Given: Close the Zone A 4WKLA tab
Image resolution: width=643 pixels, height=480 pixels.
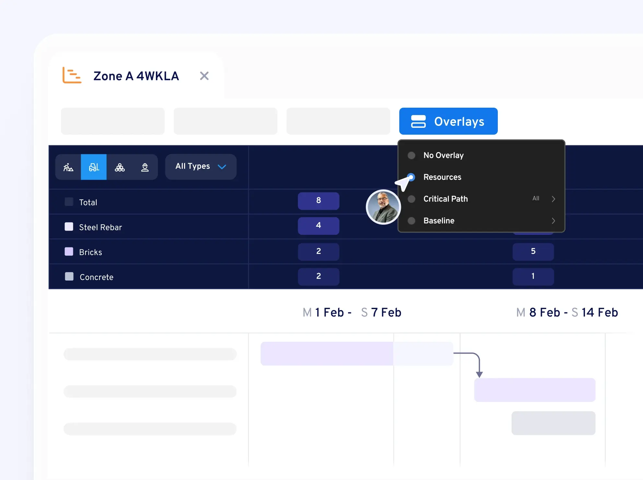Looking at the screenshot, I should point(204,76).
